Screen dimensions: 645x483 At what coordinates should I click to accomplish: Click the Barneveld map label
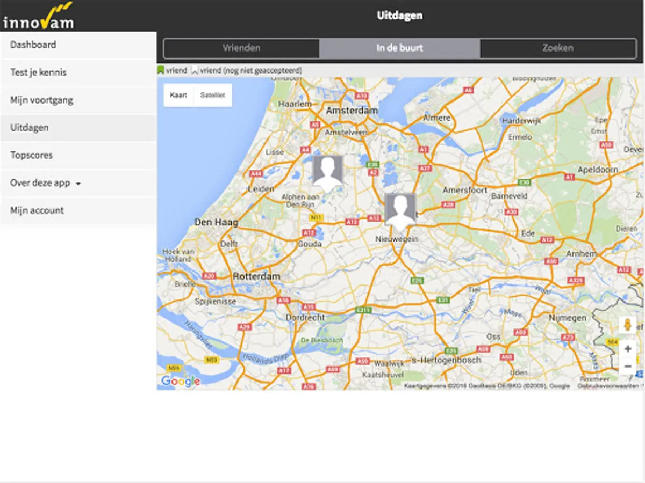coord(509,196)
